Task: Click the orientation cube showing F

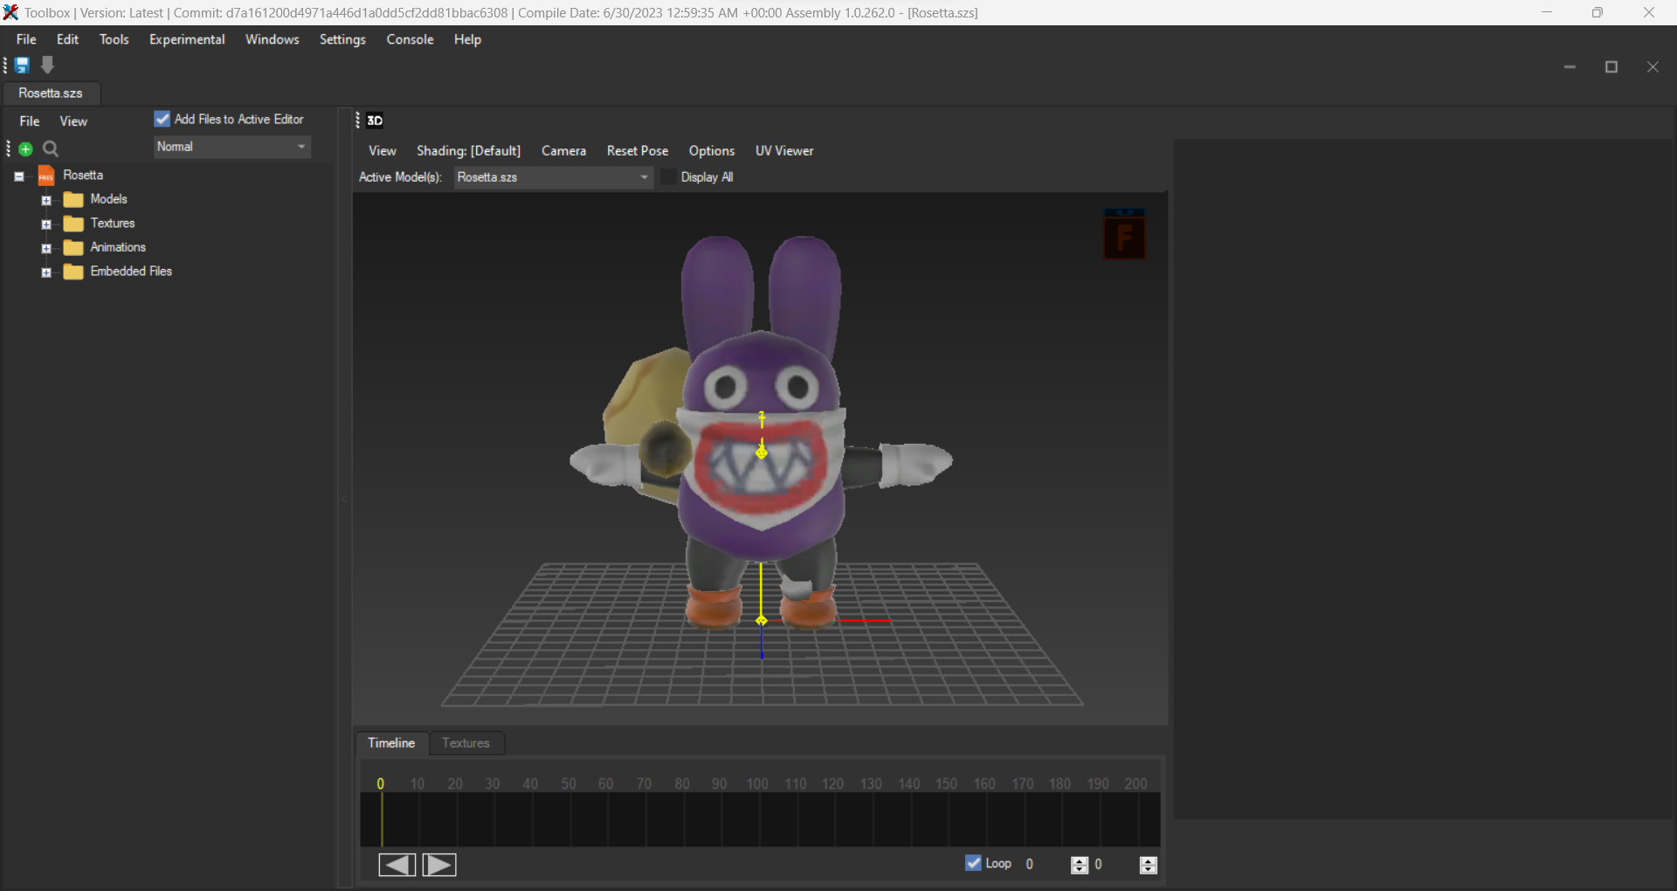Action: coord(1124,233)
